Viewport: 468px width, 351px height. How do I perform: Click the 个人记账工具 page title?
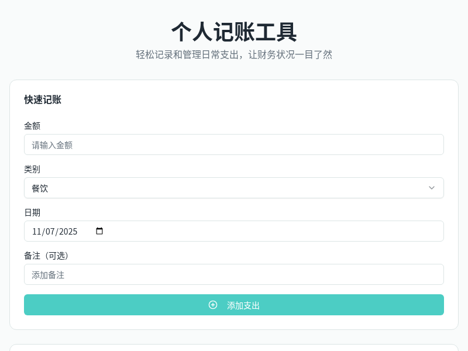[x=233, y=33]
